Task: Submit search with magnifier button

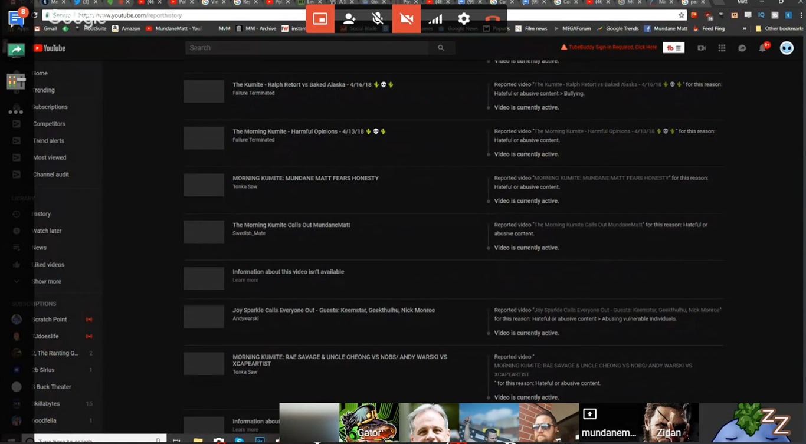Action: [441, 48]
